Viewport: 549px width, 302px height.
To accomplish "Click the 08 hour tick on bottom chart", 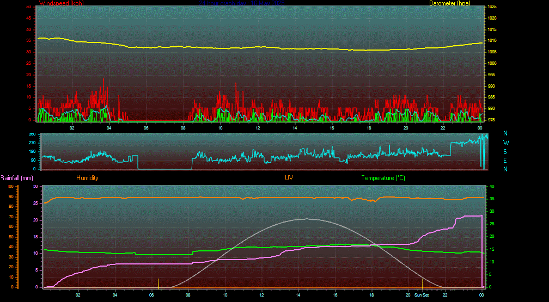I will point(188,295).
